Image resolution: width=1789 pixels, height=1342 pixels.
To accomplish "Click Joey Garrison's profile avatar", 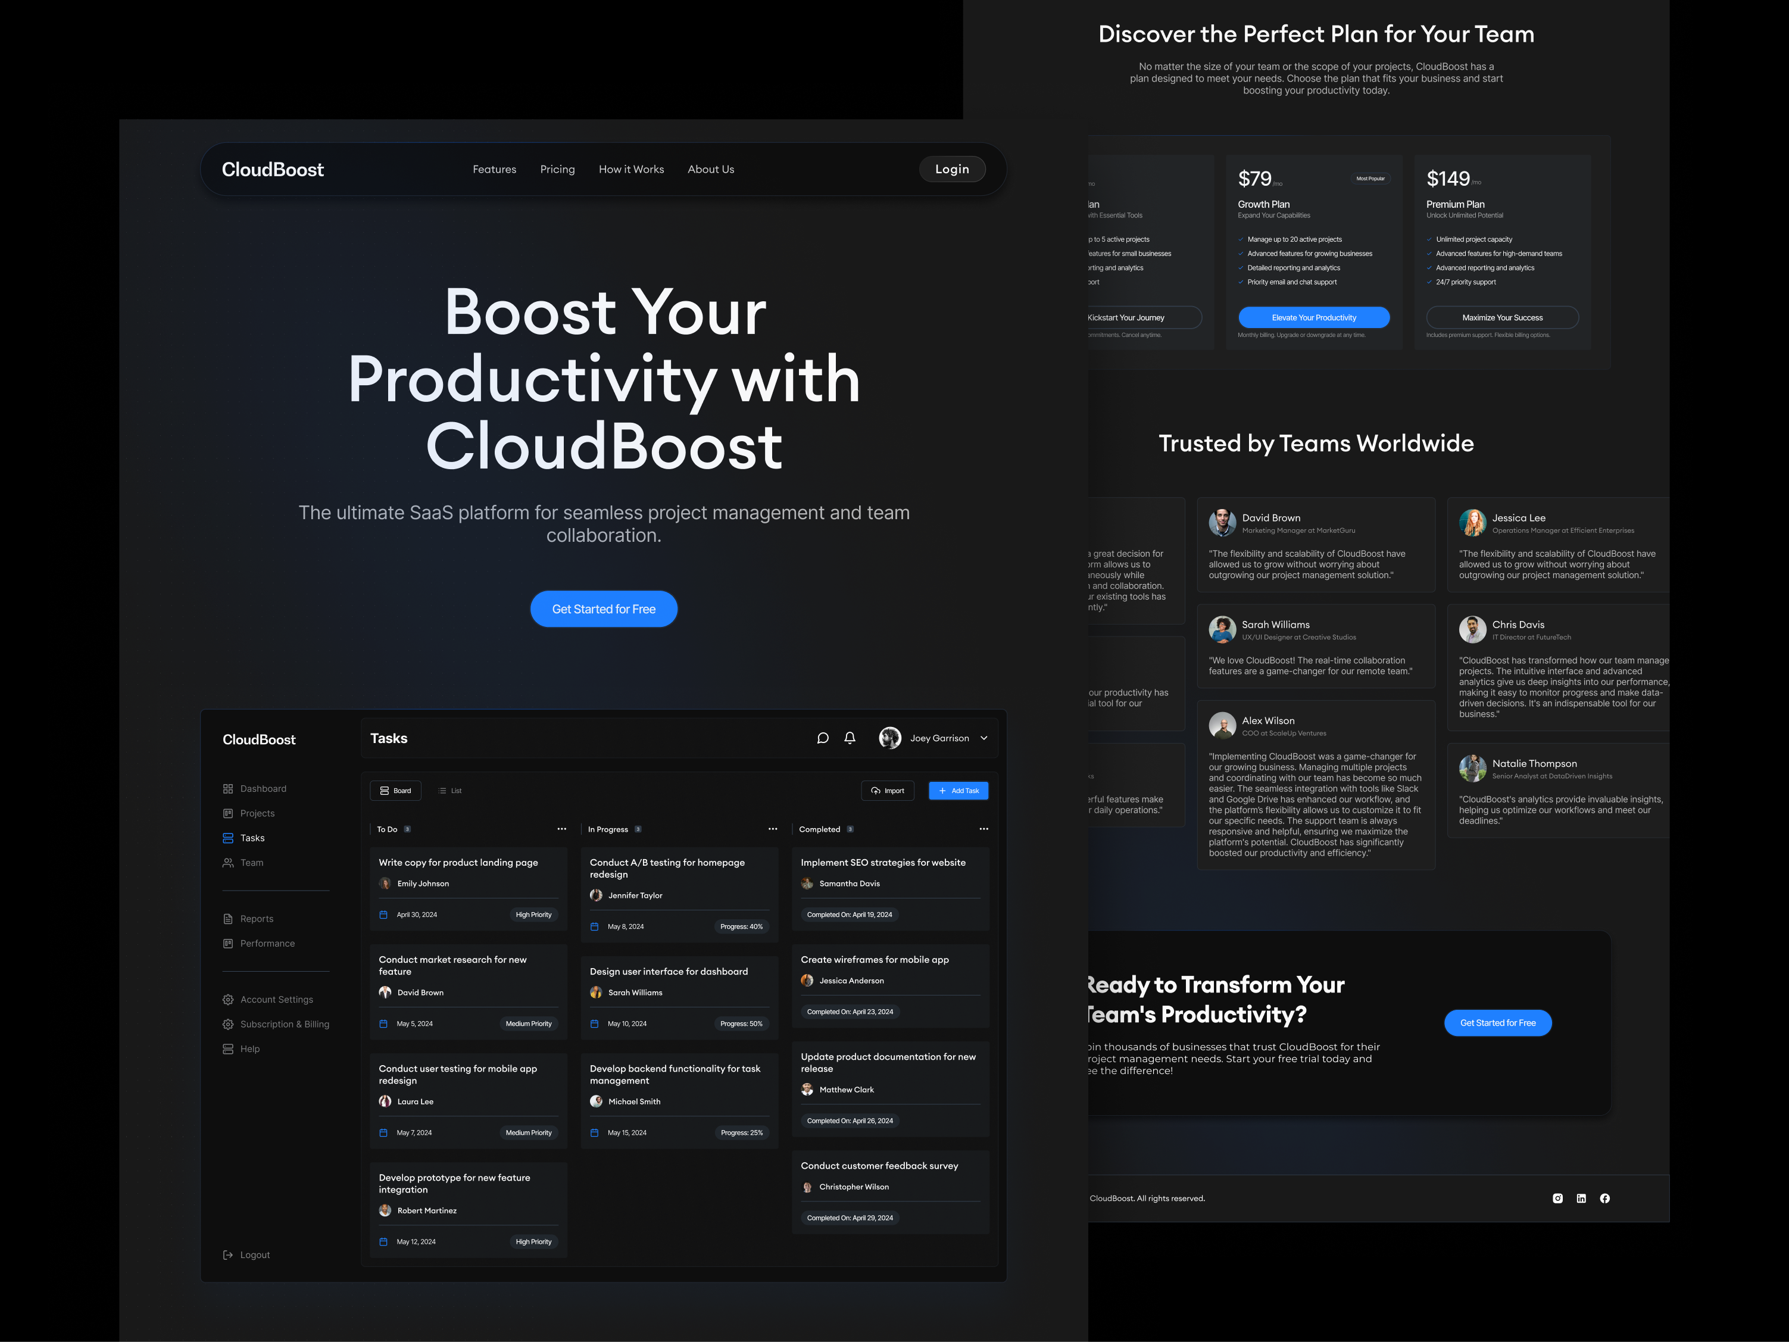I will pos(889,738).
